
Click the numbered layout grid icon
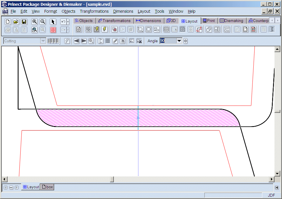point(88,29)
